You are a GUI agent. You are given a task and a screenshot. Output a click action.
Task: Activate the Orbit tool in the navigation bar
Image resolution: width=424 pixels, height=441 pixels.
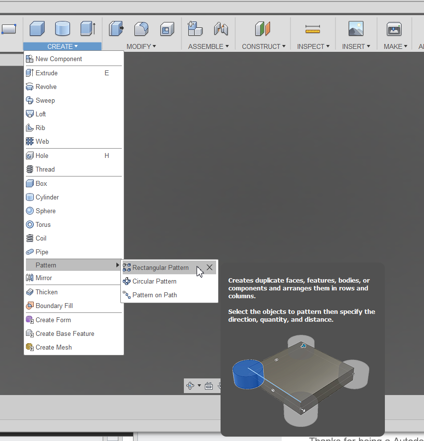coord(190,385)
